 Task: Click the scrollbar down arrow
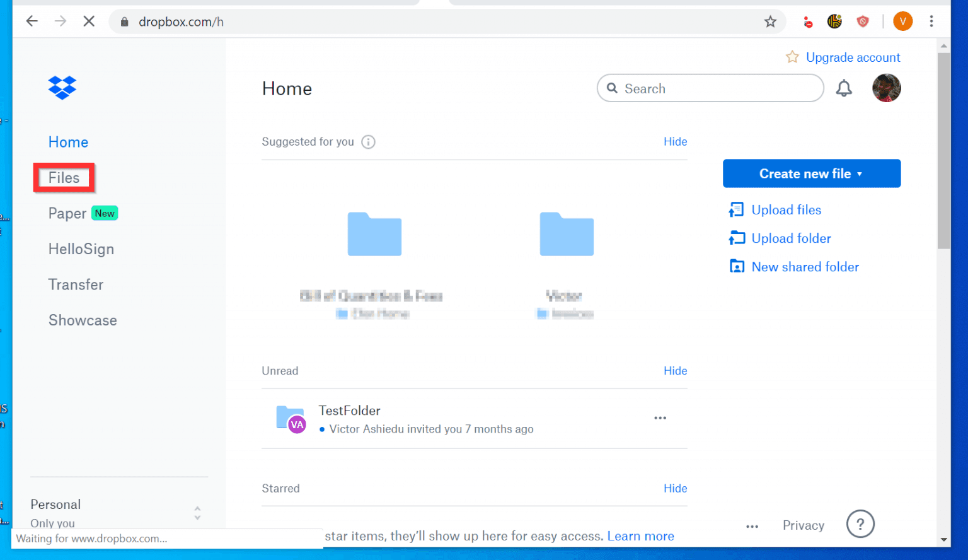point(943,540)
